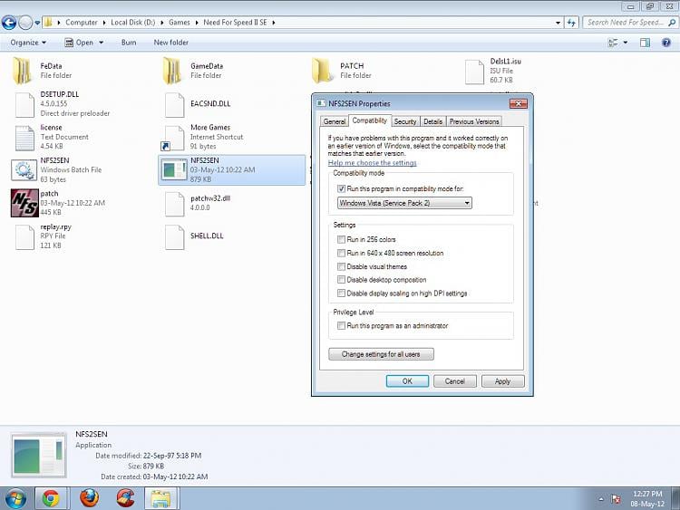
Task: Expand breadcrumb arrow after Games
Action: [x=197, y=22]
